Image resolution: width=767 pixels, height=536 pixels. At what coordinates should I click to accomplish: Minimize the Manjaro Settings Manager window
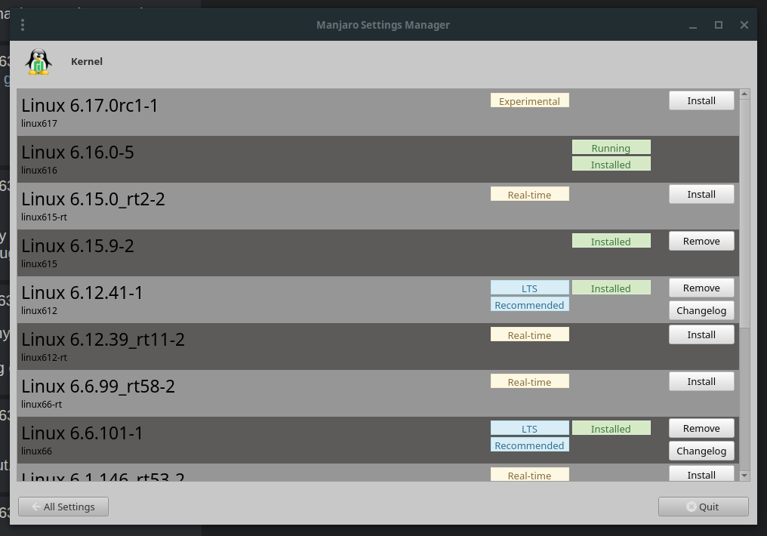click(693, 26)
